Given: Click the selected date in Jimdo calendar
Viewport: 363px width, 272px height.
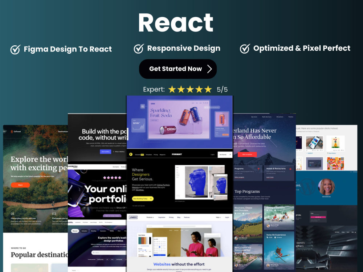Looking at the screenshot, I should pos(159,247).
